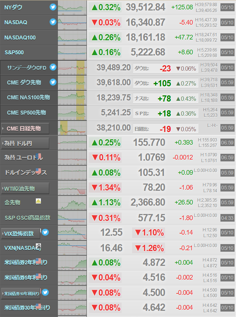This screenshot has width=236, height=317.
Task: Open the S&P500 mini chart
Action: tap(72, 53)
